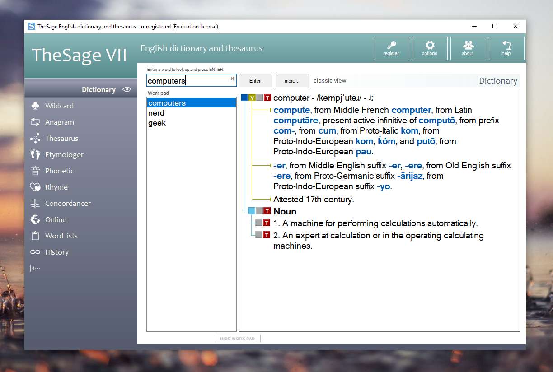This screenshot has width=553, height=372.
Task: Click the red T square beside Noun
Action: pos(267,211)
